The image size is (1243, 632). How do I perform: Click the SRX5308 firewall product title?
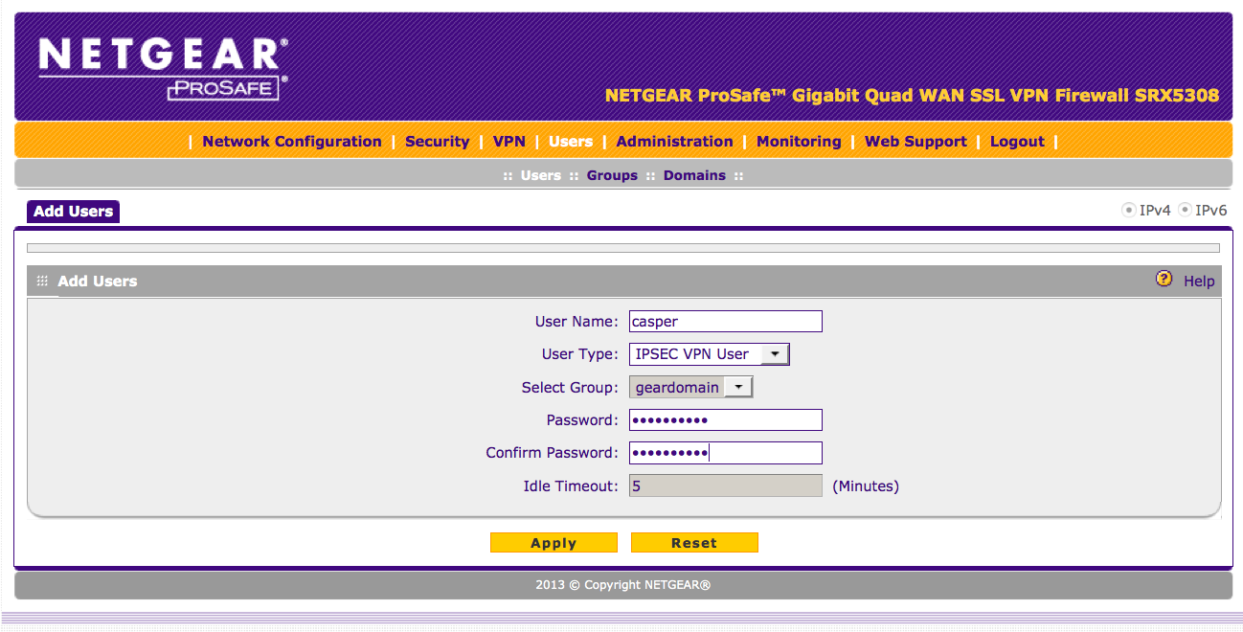913,95
